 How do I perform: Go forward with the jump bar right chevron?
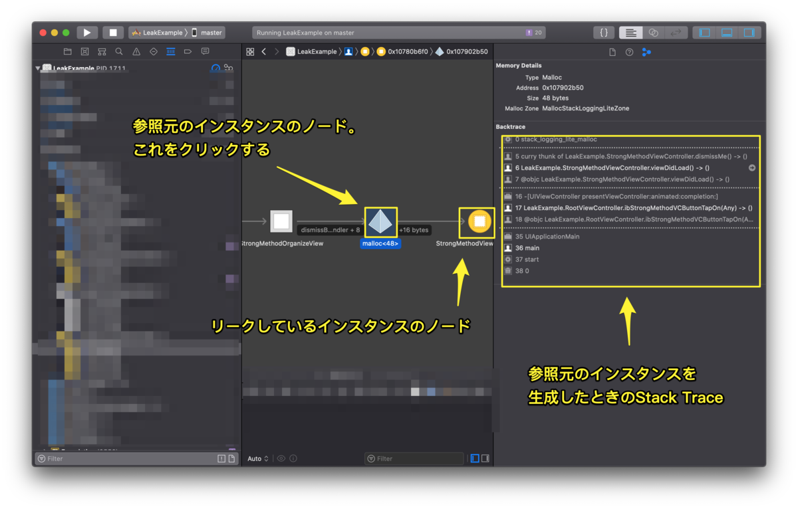[277, 51]
